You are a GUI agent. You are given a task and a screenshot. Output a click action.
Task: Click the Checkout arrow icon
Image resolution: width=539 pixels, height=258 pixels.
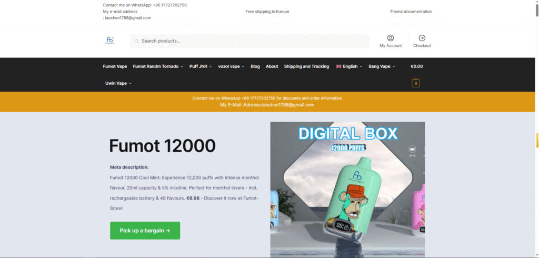pyautogui.click(x=422, y=38)
